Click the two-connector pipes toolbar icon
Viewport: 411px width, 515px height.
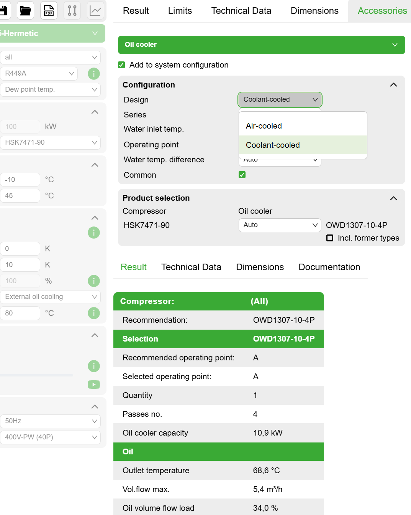tap(72, 10)
